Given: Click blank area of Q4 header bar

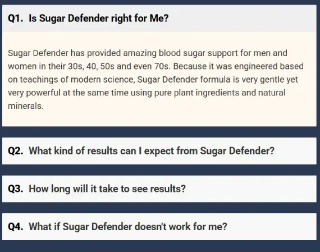Looking at the screenshot, I should [271, 227].
